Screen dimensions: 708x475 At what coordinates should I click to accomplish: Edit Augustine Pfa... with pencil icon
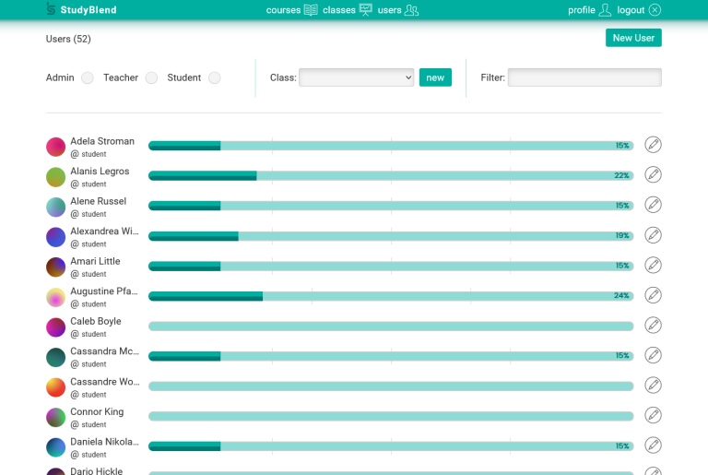coord(653,295)
